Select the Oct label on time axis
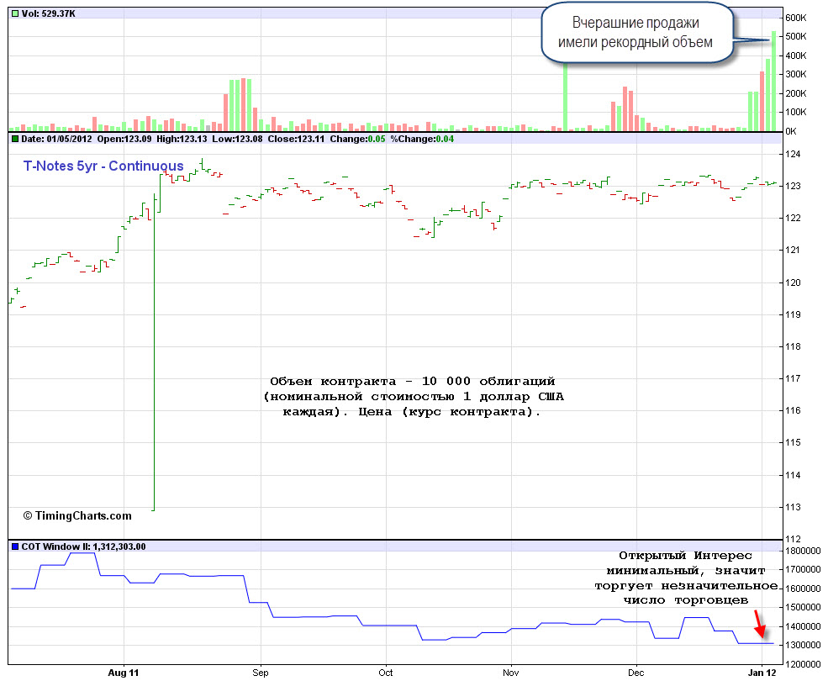 (385, 673)
